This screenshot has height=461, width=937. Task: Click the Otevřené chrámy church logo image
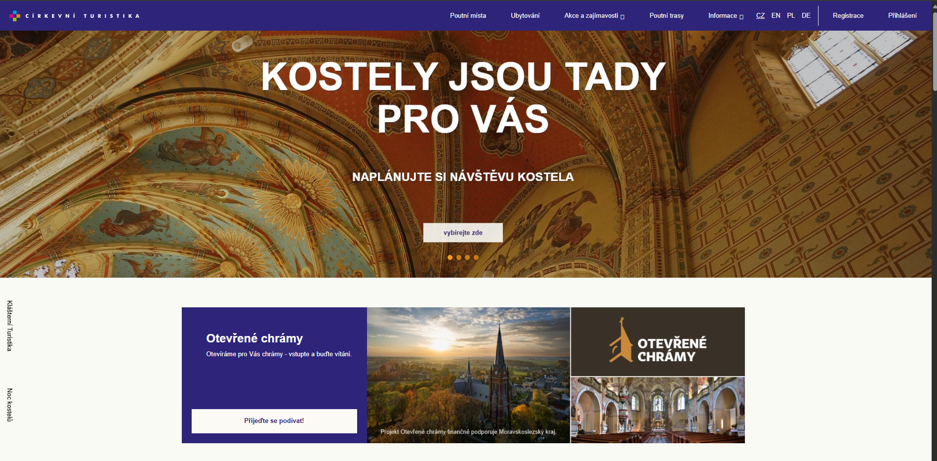(658, 341)
